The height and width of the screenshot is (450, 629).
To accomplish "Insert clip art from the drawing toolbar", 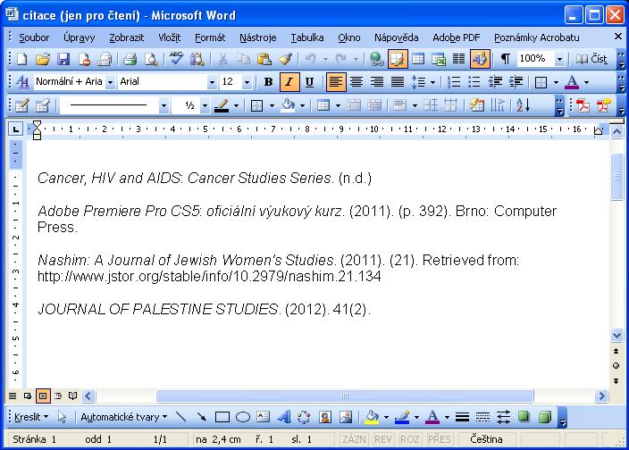I will point(325,417).
